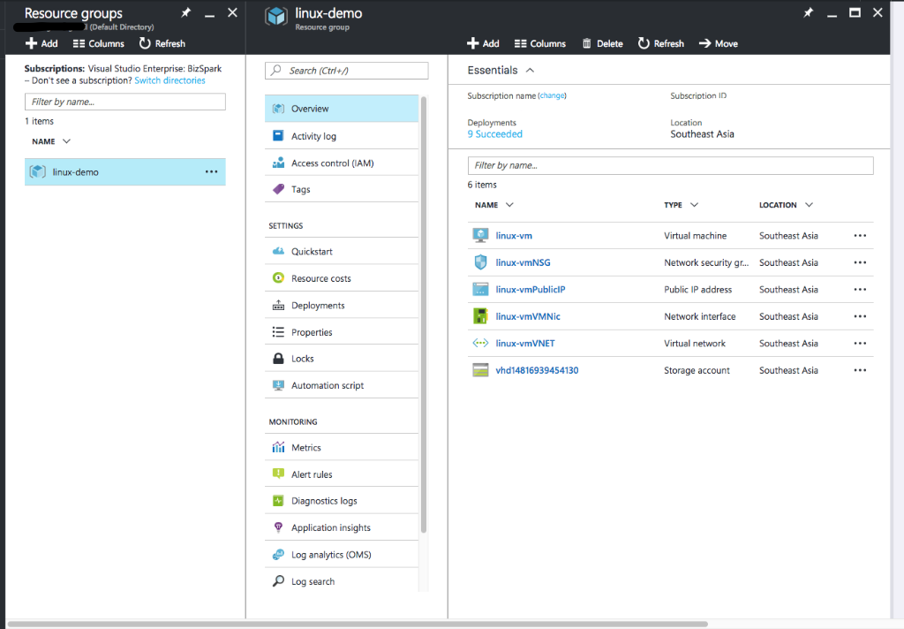Select the linux-demo row in Resource groups

125,172
